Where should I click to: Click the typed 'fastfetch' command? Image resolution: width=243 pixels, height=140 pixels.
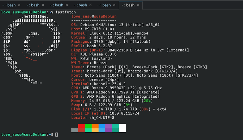(x=66, y=12)
